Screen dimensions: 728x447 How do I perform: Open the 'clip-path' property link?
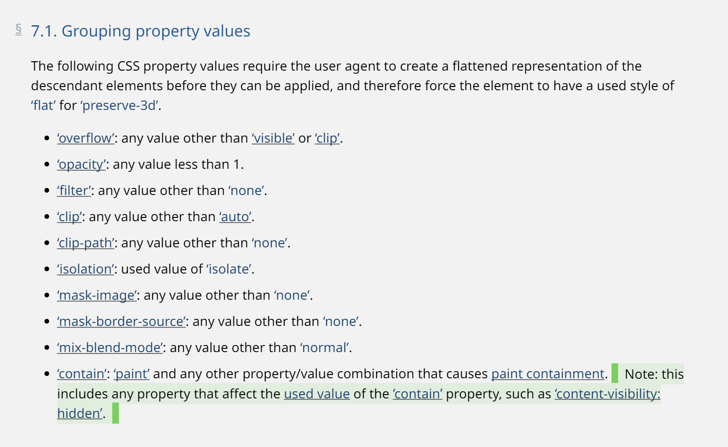pos(86,243)
